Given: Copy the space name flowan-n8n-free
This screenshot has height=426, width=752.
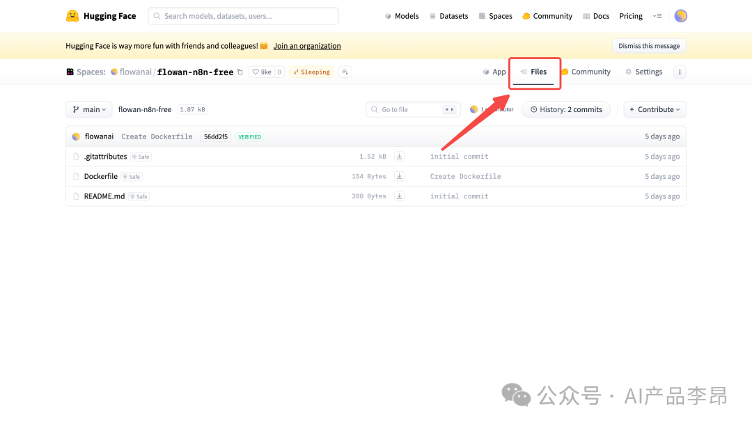Looking at the screenshot, I should [x=240, y=72].
